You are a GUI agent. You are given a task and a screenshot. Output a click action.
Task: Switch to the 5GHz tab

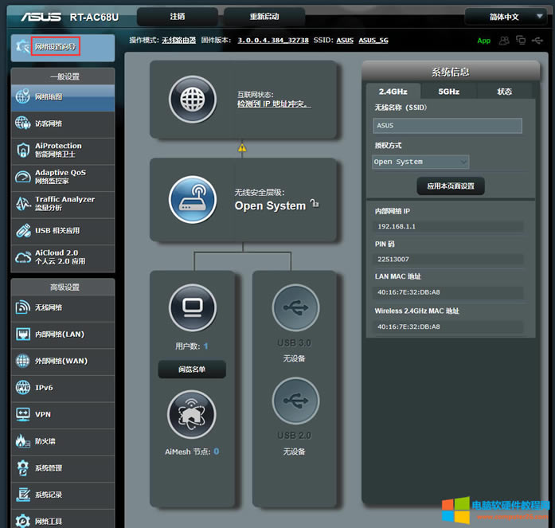(448, 92)
